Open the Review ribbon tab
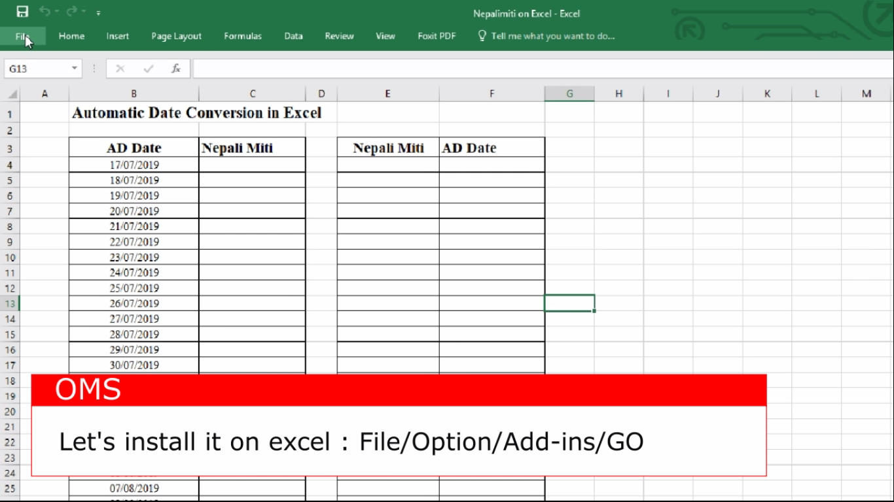 339,37
